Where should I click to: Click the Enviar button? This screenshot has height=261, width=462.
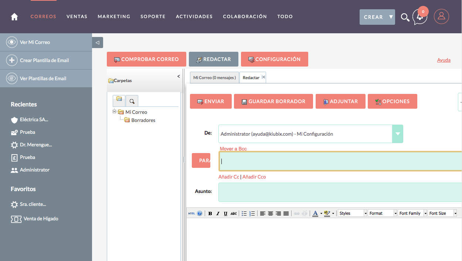[211, 101]
